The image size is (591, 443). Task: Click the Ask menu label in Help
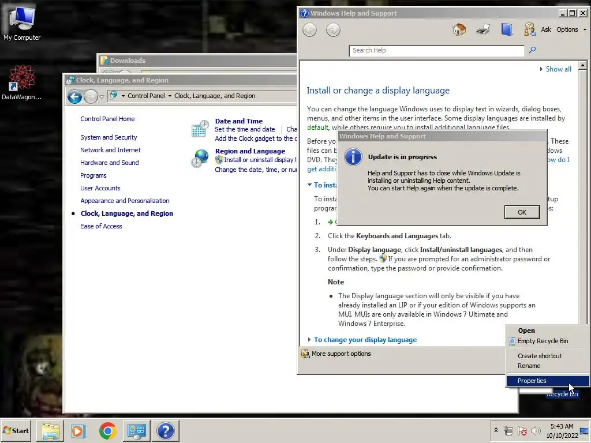pyautogui.click(x=545, y=29)
